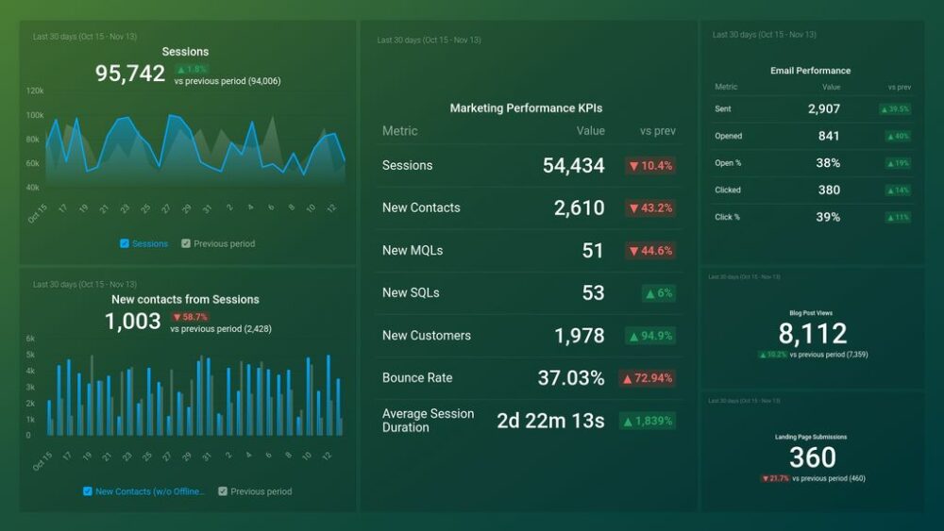Select the Sent value 2,907
The width and height of the screenshot is (944, 531).
coord(823,108)
